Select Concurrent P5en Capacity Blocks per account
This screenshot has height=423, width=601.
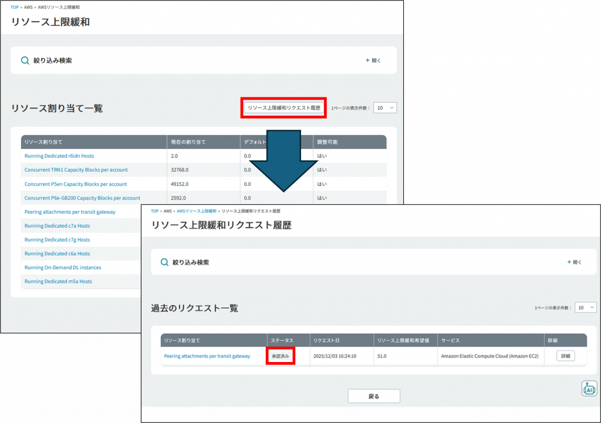point(76,184)
